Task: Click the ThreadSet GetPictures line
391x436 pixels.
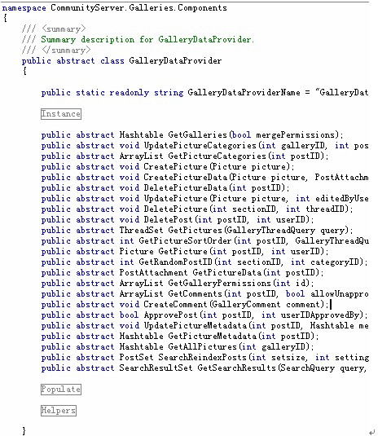Action: pos(197,231)
